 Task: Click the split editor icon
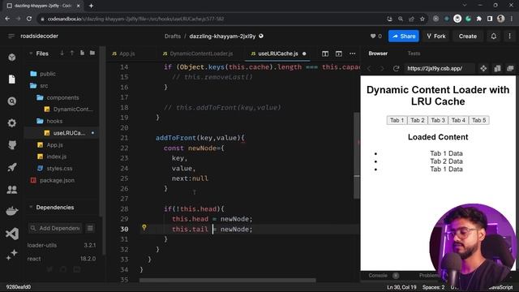click(x=325, y=54)
